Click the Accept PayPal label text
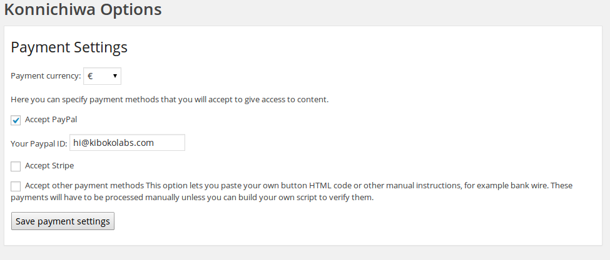 coord(51,119)
